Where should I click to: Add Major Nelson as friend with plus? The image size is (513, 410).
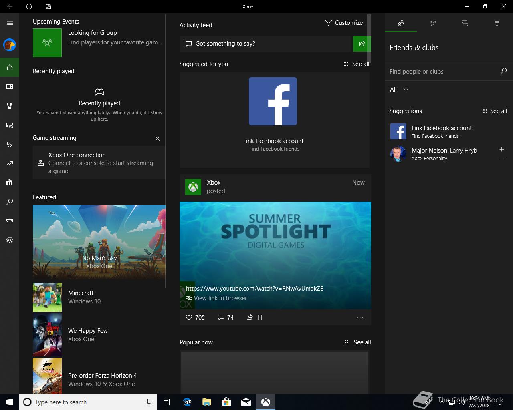[x=502, y=149]
